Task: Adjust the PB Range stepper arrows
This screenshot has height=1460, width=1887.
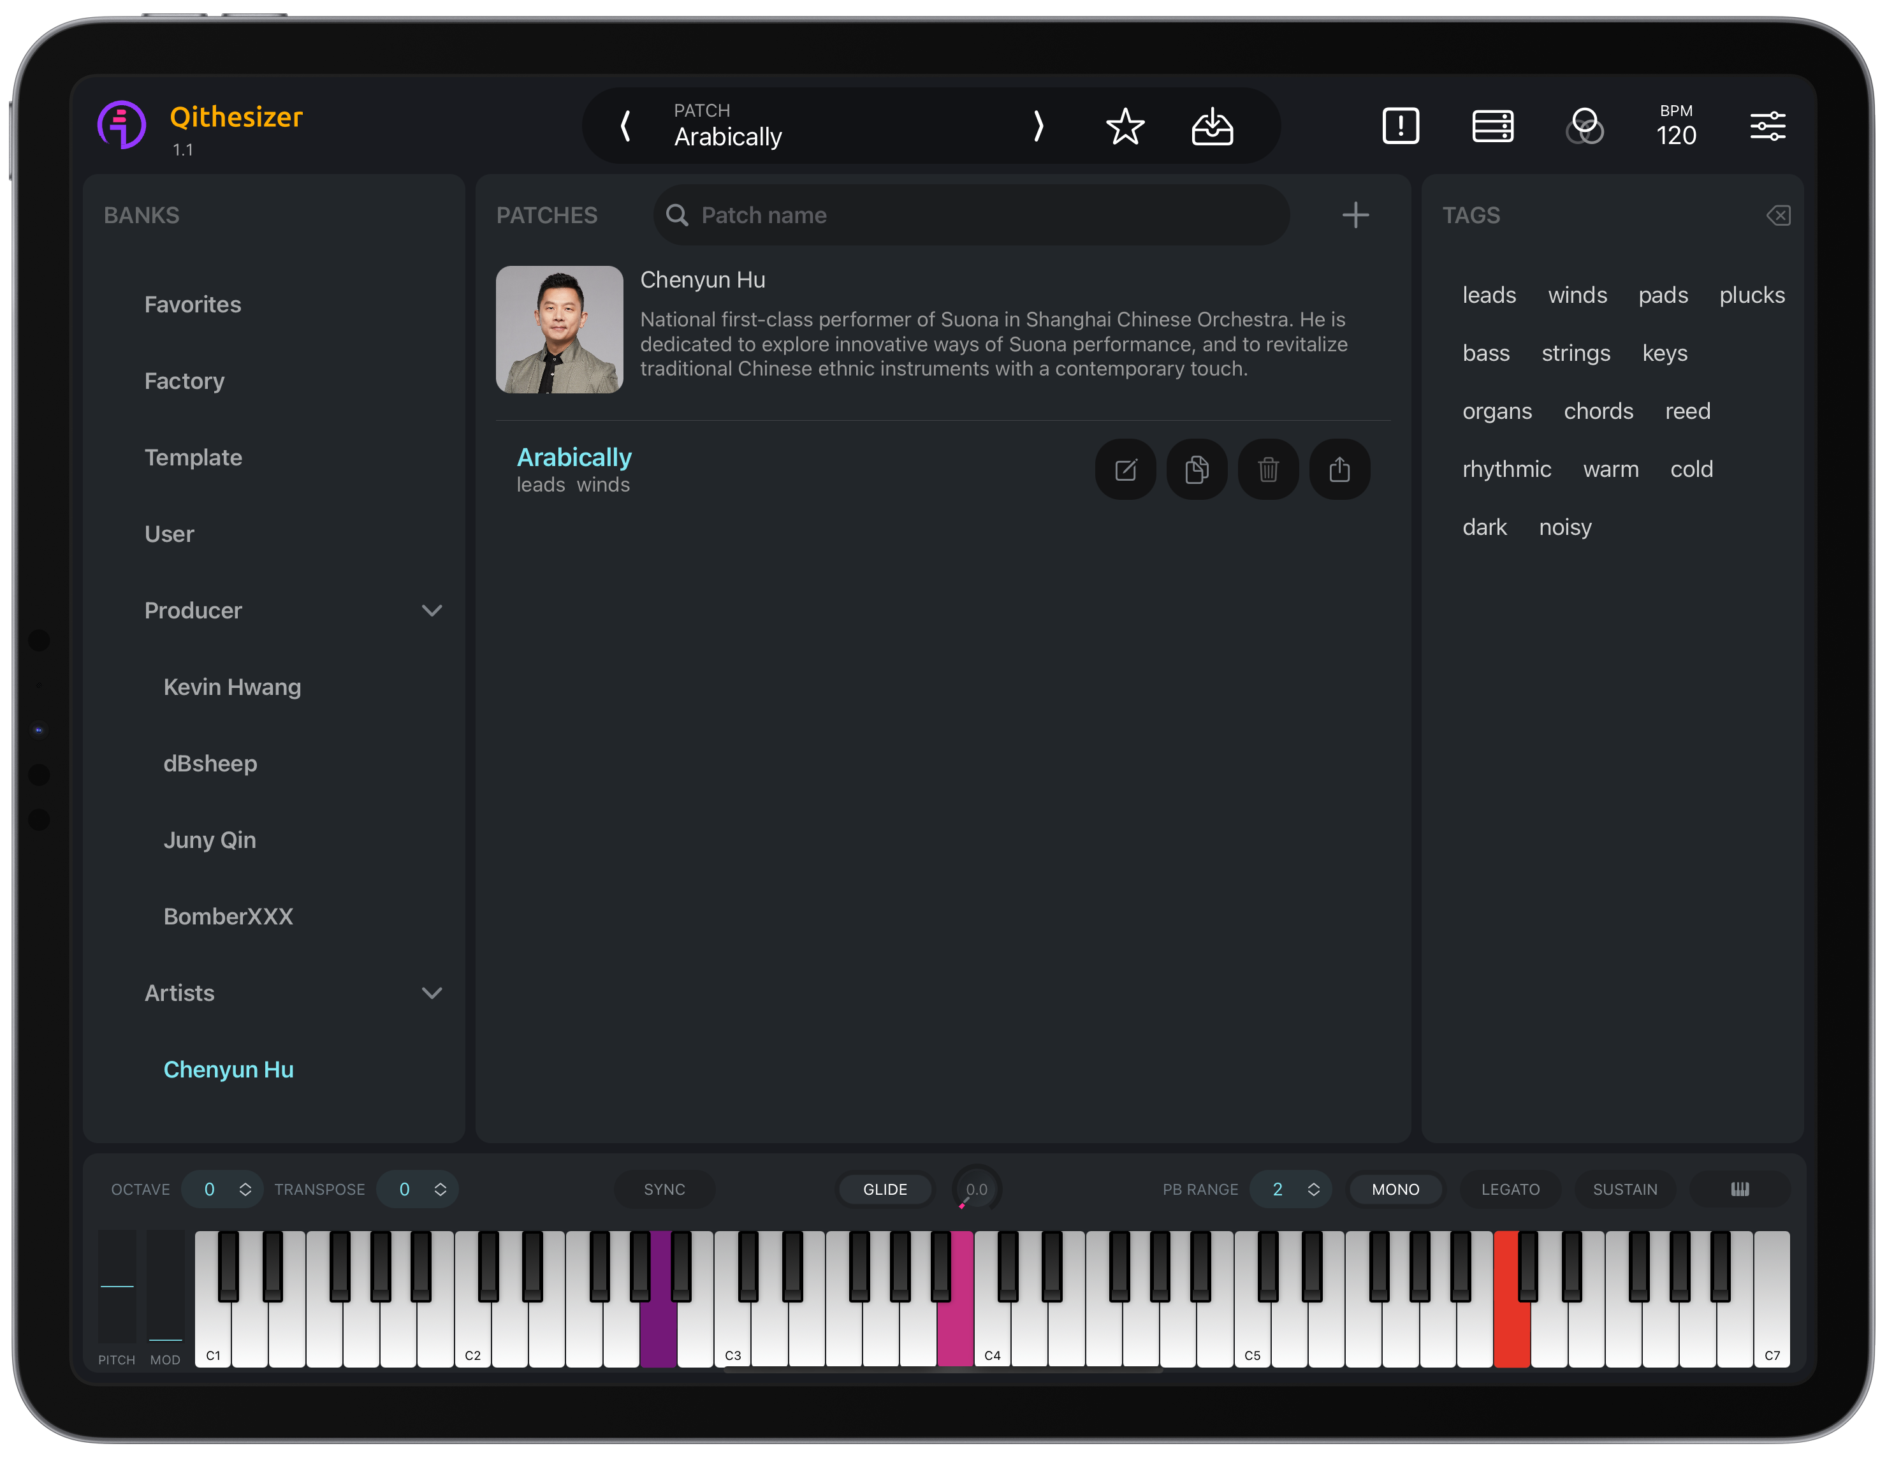Action: pyautogui.click(x=1313, y=1190)
